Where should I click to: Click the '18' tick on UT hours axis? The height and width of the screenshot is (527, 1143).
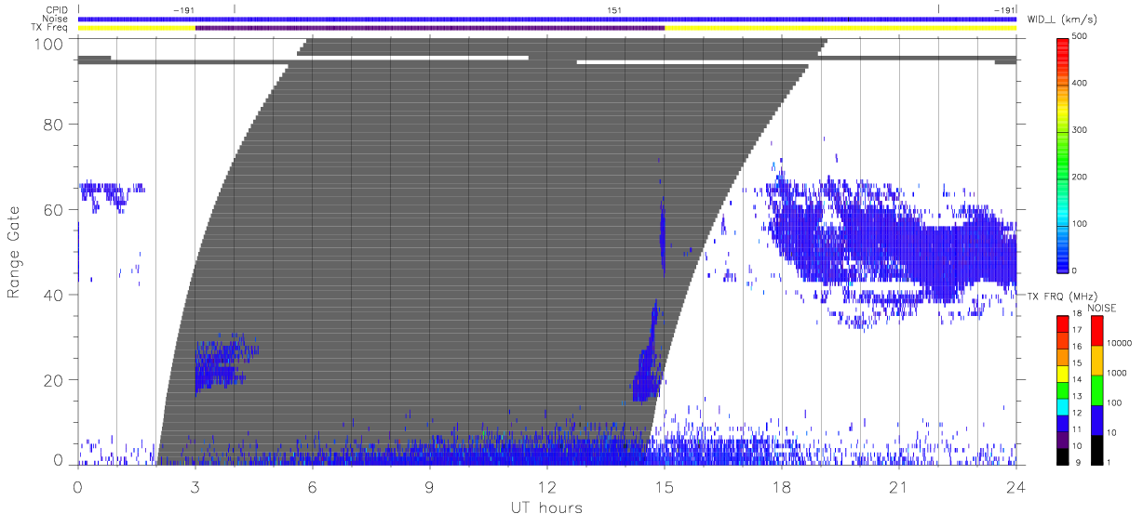(782, 486)
